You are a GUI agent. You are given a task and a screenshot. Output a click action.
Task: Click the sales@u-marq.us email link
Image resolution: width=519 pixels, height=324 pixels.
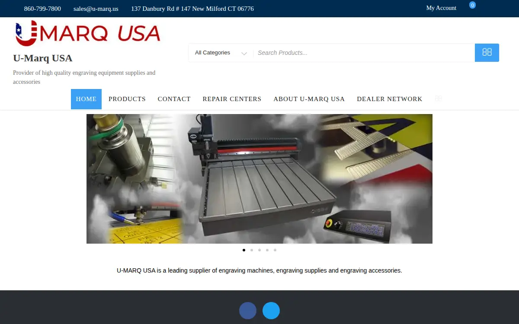click(x=96, y=9)
